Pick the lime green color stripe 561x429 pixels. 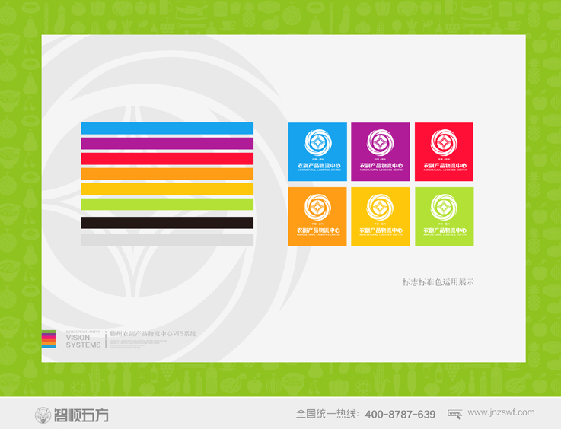coord(167,204)
